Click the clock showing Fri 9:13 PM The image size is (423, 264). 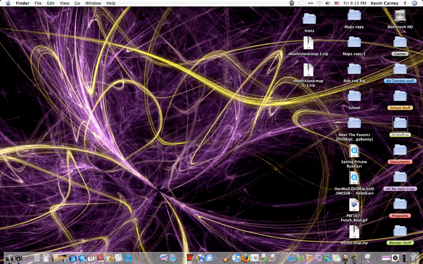(x=355, y=3)
